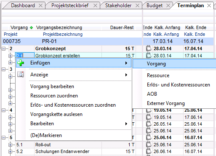Image resolution: width=216 pixels, height=156 pixels.
Task: Click calendar icon beside 19.05.14 to 17.06.14
Action: 149,117
